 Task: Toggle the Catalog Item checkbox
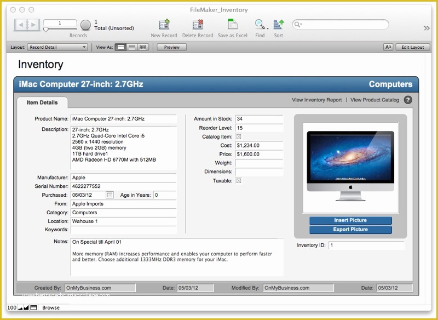click(238, 136)
